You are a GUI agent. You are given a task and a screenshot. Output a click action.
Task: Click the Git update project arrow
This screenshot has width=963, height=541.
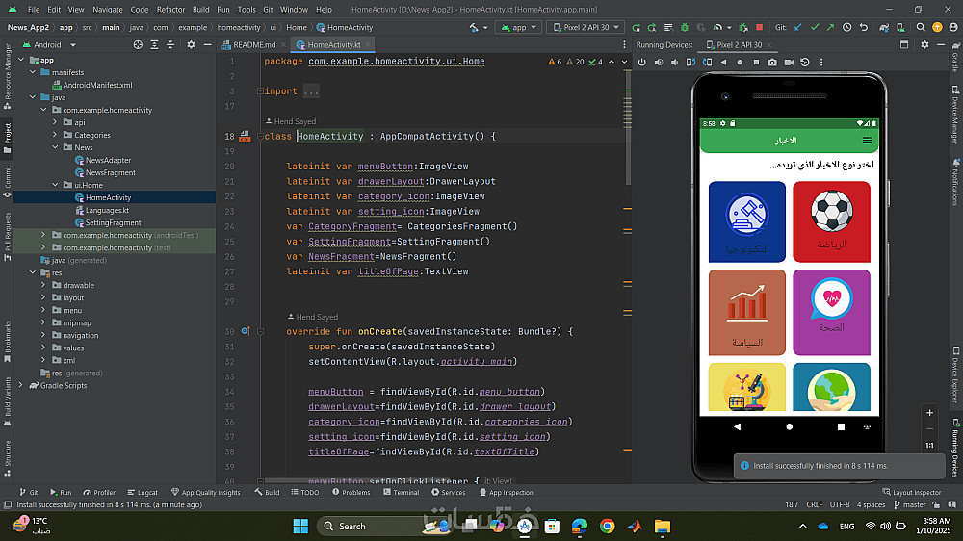point(797,28)
